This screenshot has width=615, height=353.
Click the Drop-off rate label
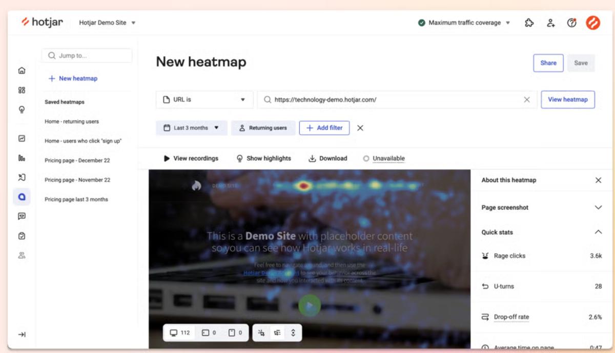pyautogui.click(x=511, y=317)
